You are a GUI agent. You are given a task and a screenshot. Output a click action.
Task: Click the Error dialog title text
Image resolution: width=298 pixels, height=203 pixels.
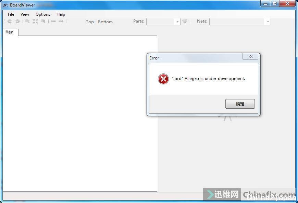(154, 58)
